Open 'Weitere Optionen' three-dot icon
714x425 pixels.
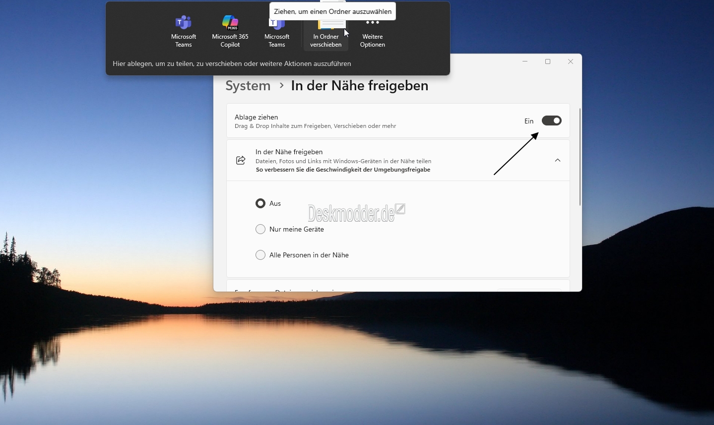tap(373, 23)
